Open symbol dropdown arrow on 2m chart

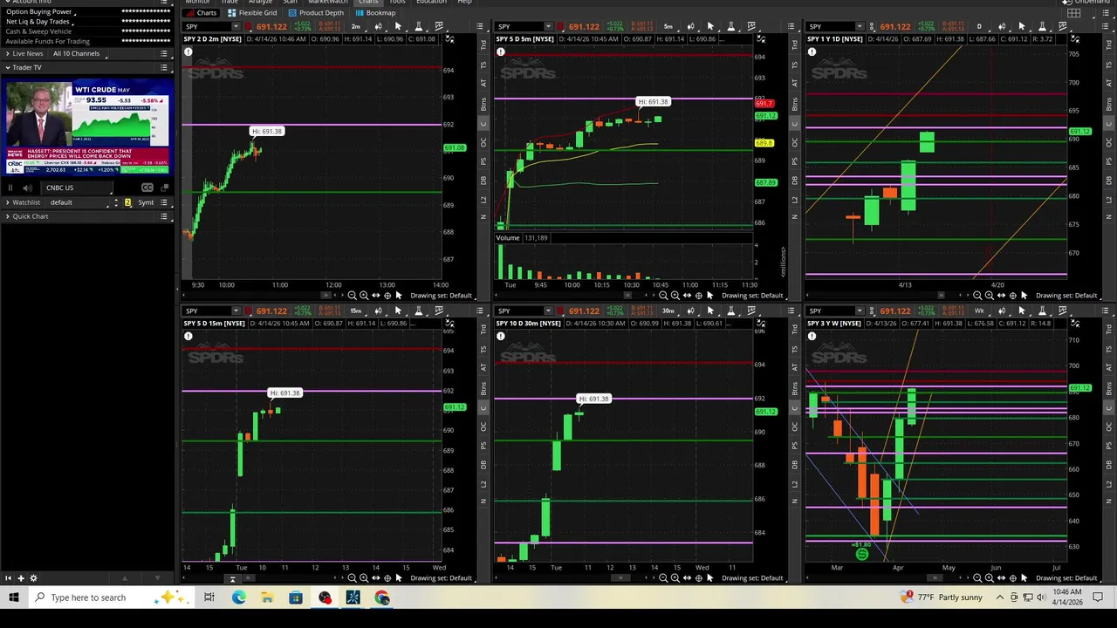(236, 27)
